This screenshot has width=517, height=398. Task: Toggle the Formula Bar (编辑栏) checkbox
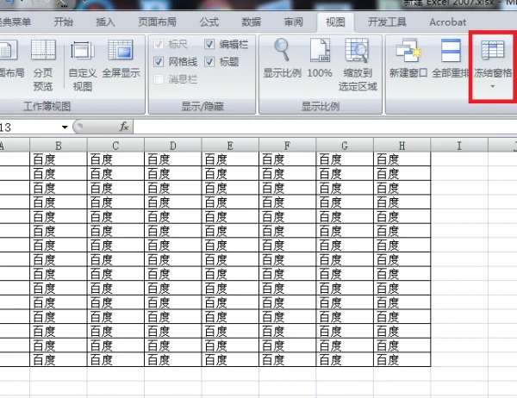point(209,44)
